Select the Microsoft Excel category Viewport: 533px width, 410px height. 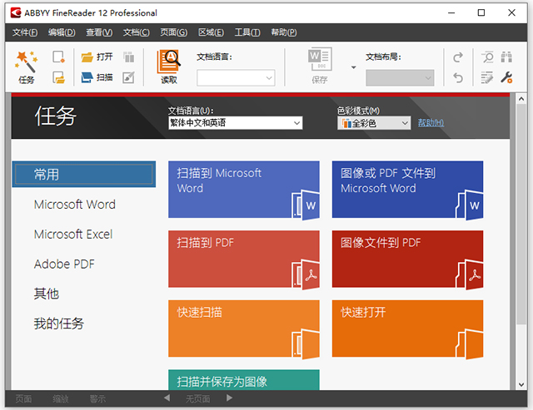73,235
